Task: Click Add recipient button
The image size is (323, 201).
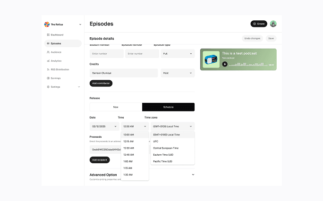Action: (100, 160)
